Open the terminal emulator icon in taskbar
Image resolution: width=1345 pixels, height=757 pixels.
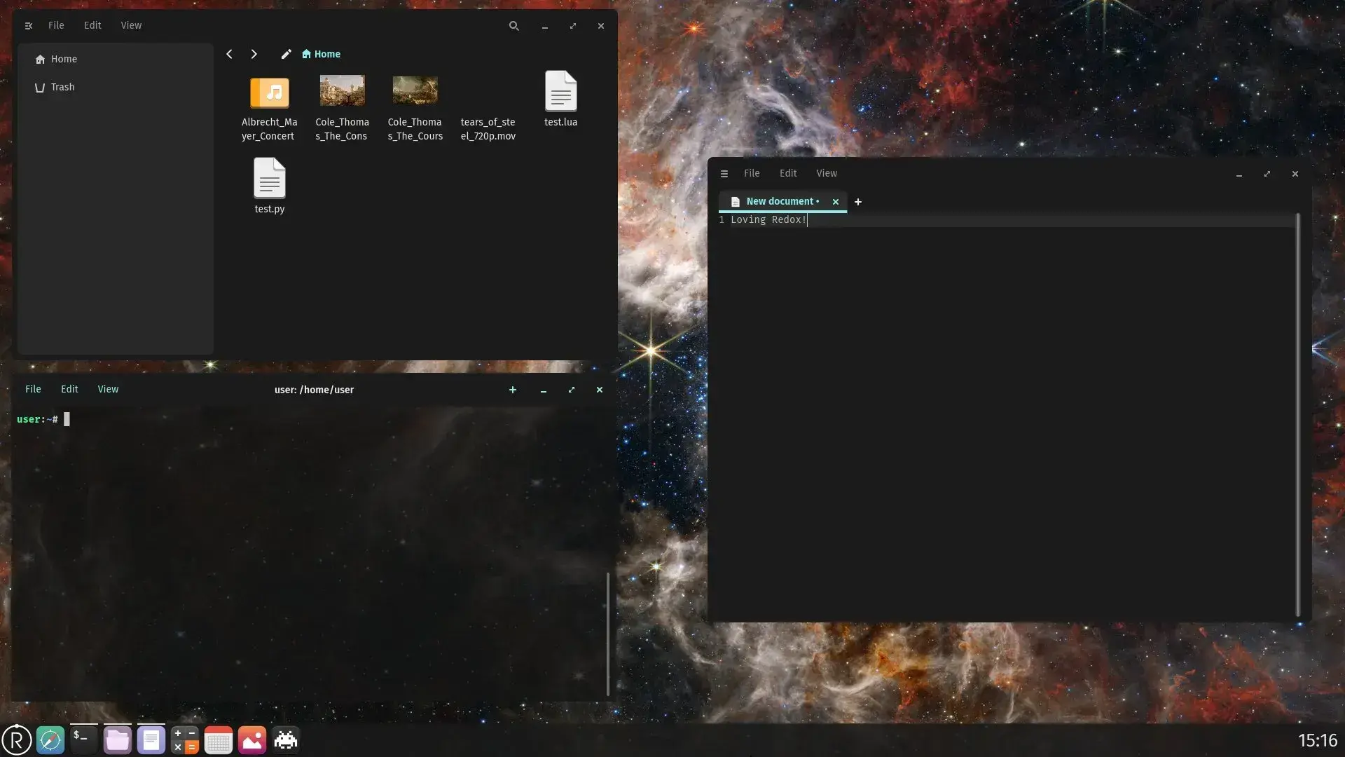(x=83, y=739)
